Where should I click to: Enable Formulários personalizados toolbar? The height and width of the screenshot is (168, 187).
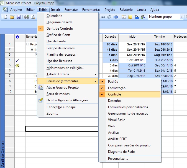[130, 107]
